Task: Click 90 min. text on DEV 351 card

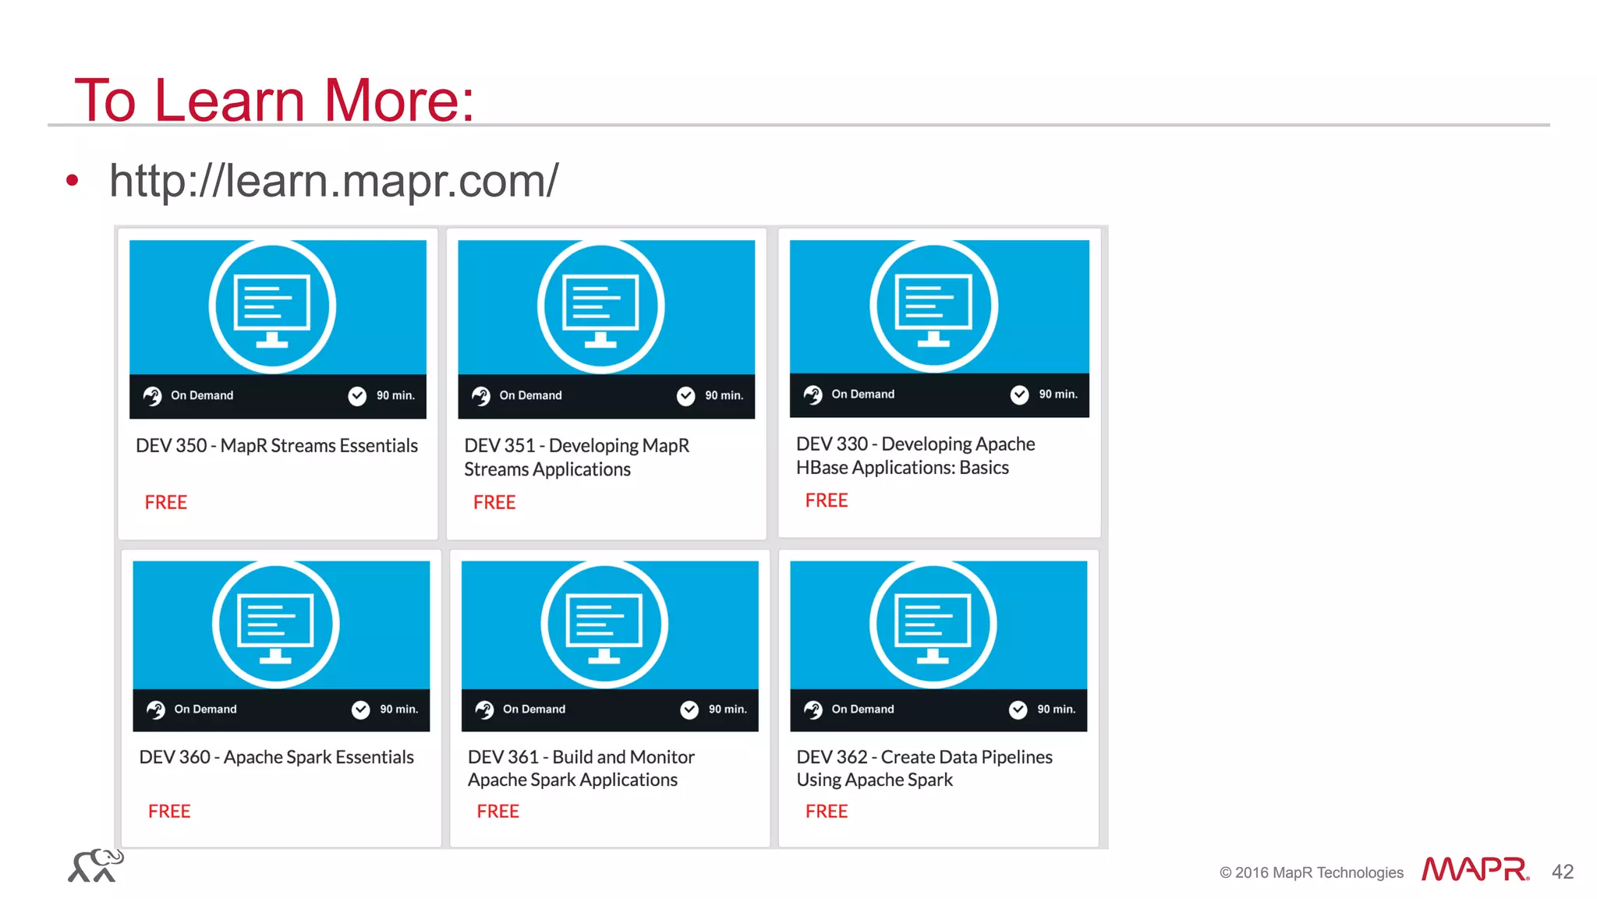Action: (724, 396)
